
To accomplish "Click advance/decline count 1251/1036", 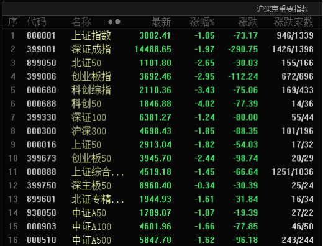I will click(x=293, y=172).
